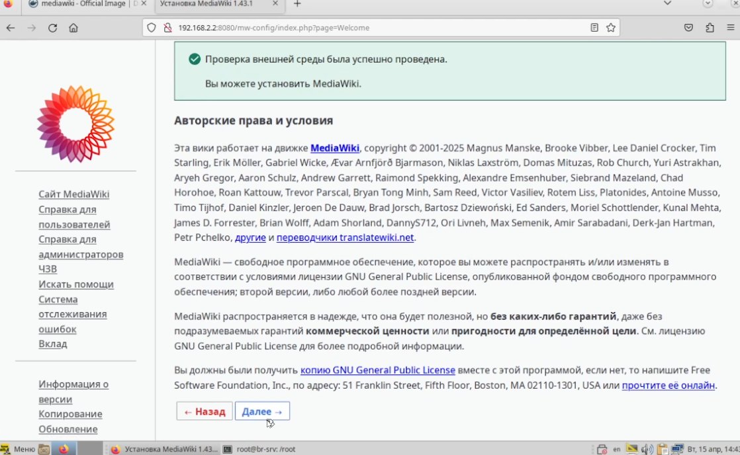Open the переводчики translatewiki.net link
The width and height of the screenshot is (740, 455).
(x=345, y=237)
